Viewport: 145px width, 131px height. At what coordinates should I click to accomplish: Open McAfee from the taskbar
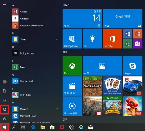(62, 127)
